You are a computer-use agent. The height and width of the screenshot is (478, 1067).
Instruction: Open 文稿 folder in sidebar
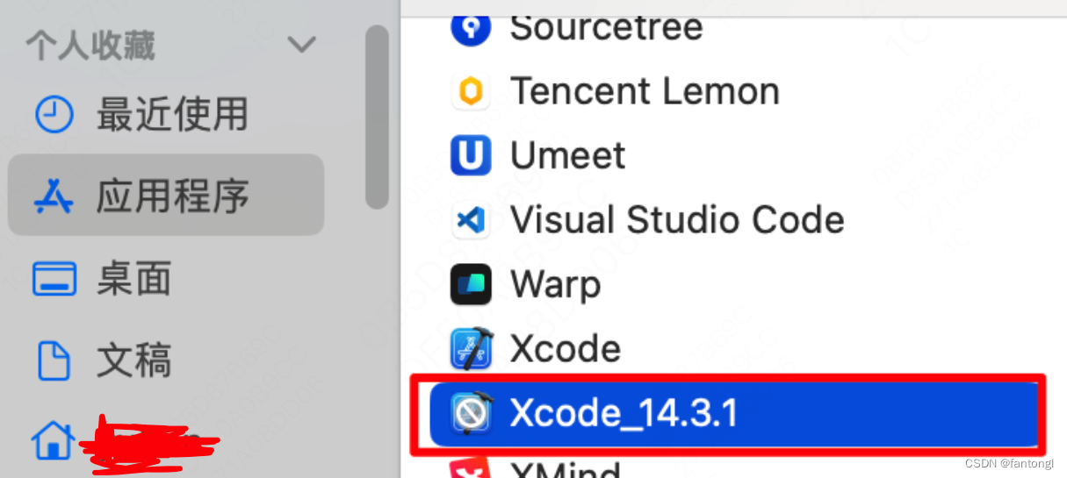tap(103, 360)
